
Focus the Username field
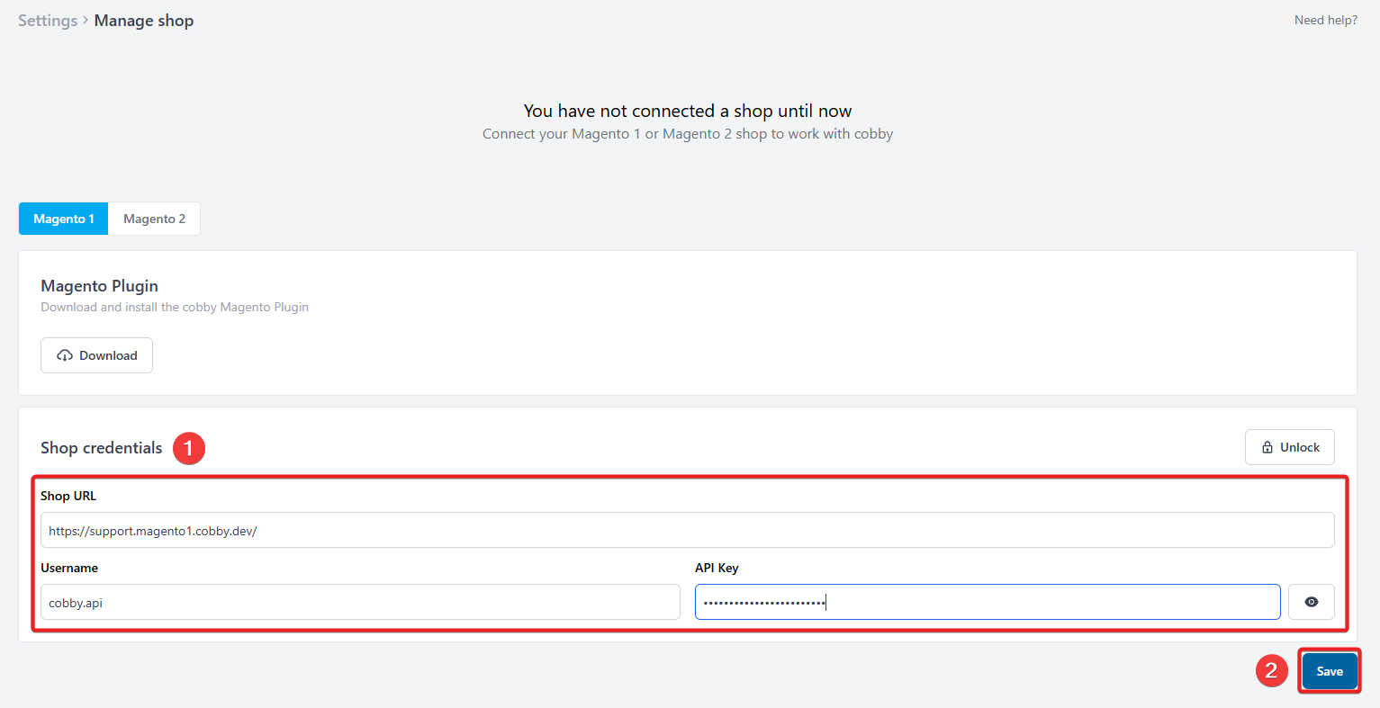(360, 602)
